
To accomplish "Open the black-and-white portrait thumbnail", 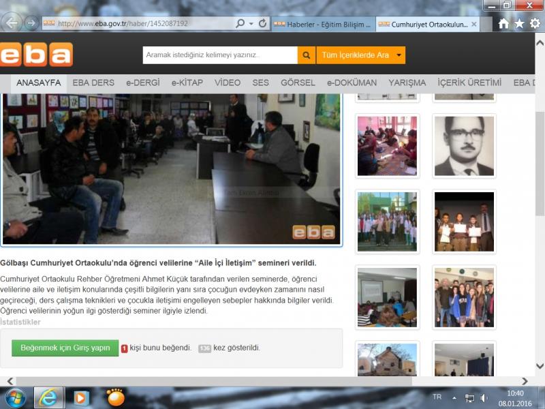I will (x=465, y=147).
